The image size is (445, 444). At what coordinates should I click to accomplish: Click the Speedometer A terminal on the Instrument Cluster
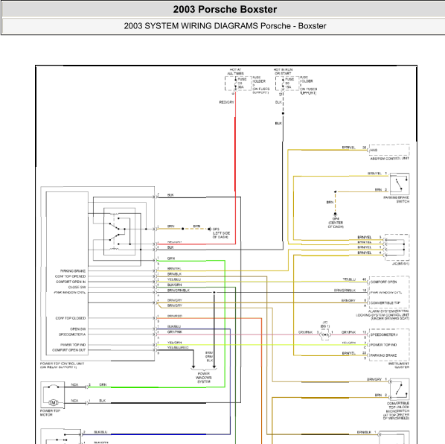pyautogui.click(x=384, y=334)
